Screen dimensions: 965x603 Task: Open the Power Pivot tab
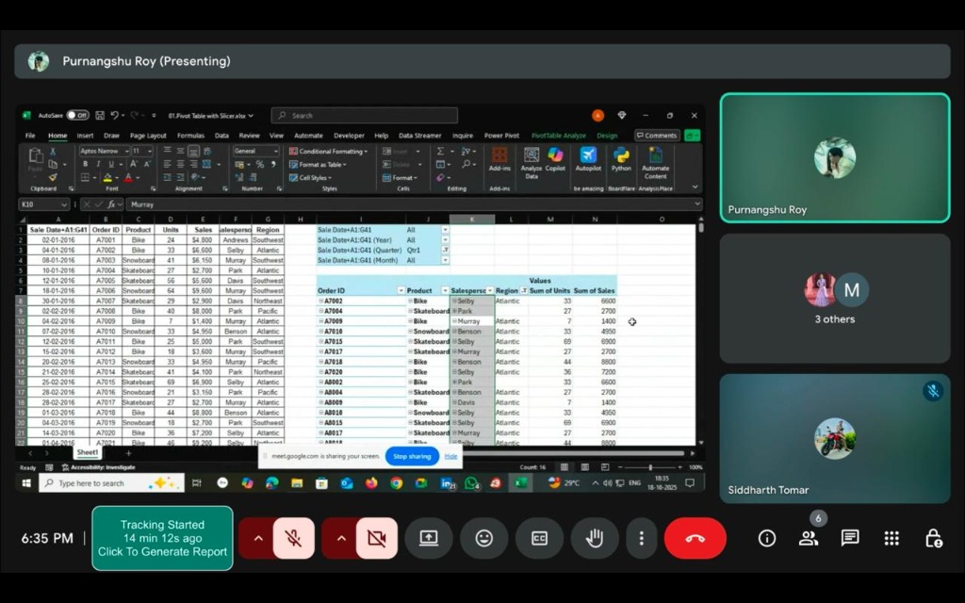pos(501,136)
